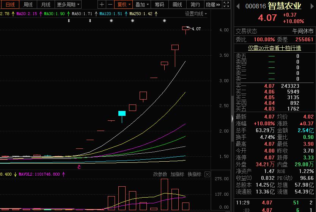Toggle the 简约 simple view
Viewport: 316px width, 212px height.
[195, 5]
